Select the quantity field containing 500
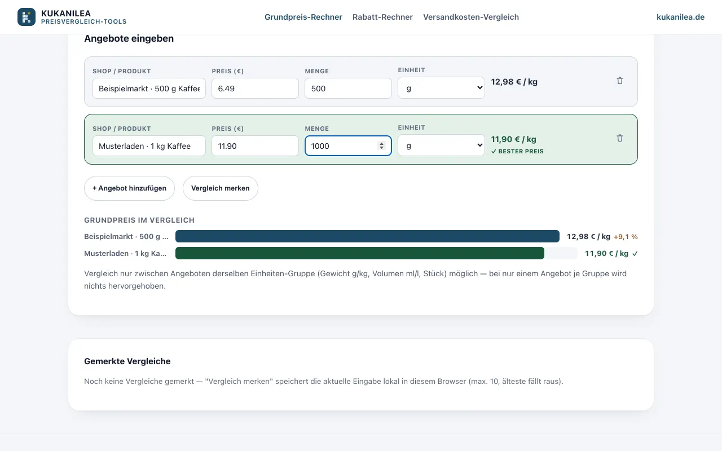Viewport: 722px width, 451px height. 348,89
